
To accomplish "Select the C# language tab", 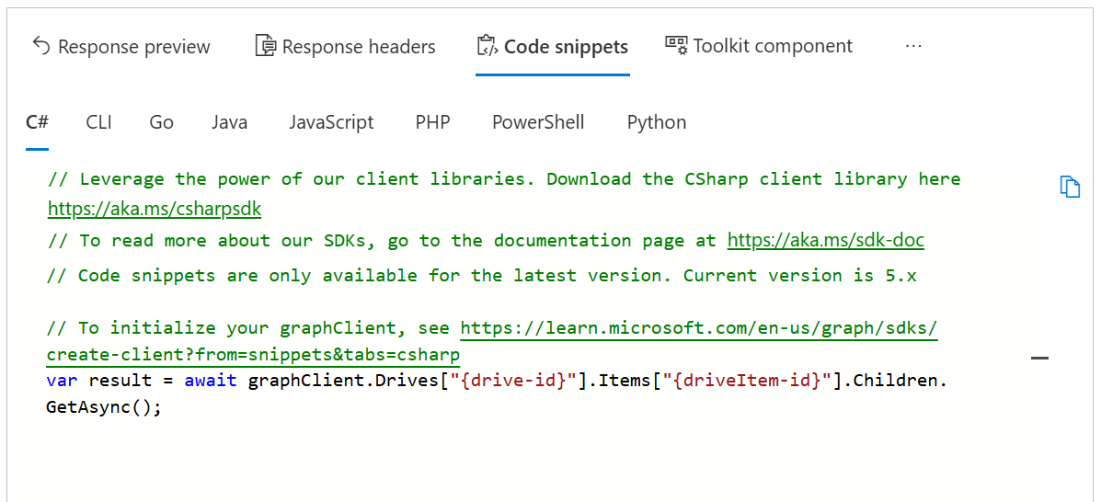I will pos(37,122).
